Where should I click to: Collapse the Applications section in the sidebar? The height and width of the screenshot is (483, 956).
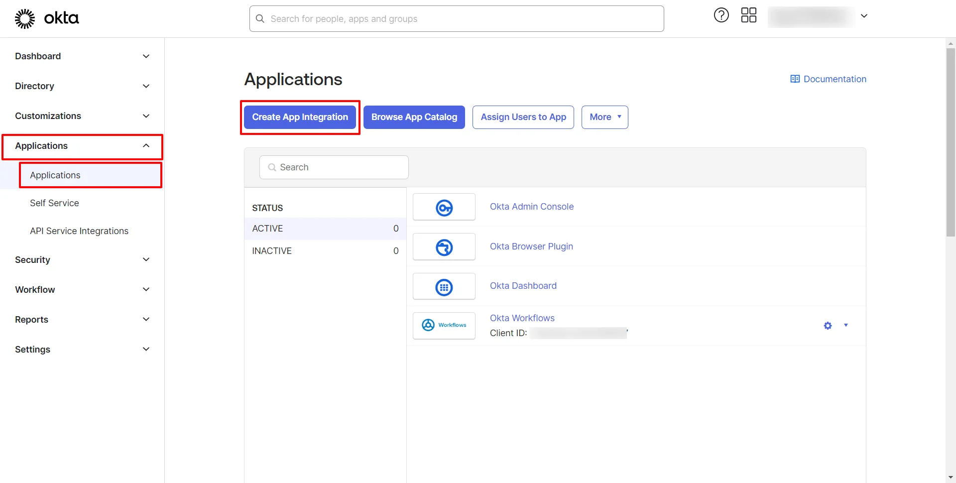(145, 145)
